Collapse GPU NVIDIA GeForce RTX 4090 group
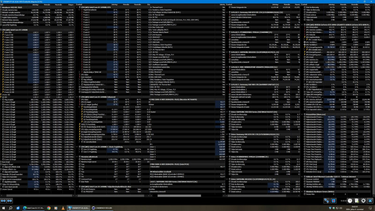 (x=302, y=25)
